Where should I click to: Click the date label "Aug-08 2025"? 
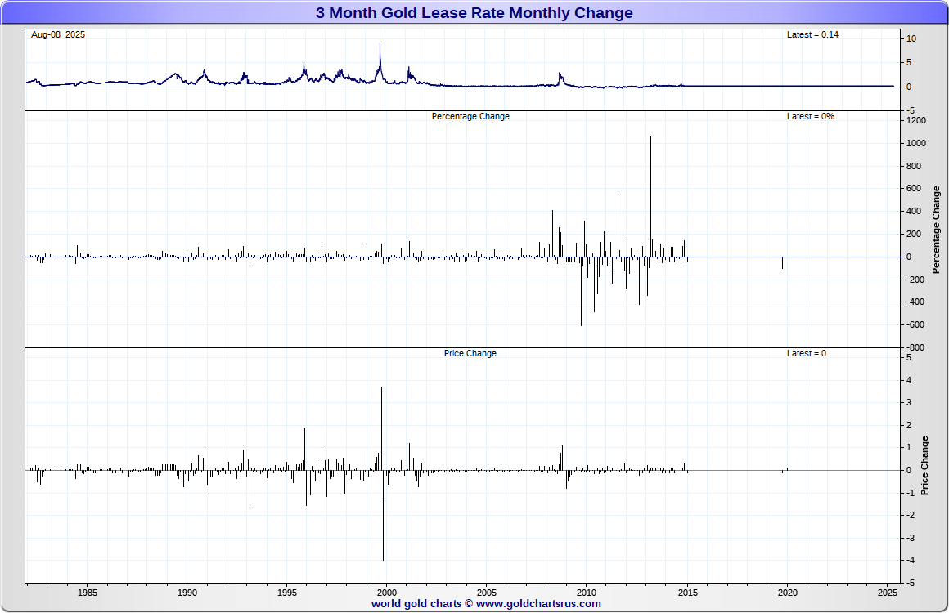tap(58, 35)
